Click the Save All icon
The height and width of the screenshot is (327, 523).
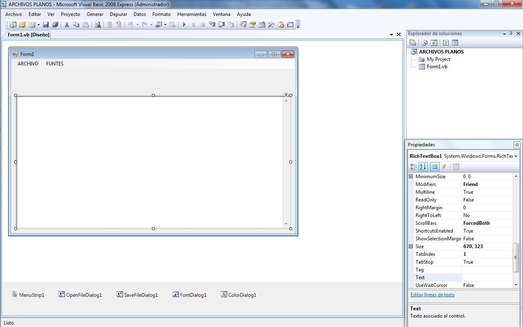pos(55,25)
